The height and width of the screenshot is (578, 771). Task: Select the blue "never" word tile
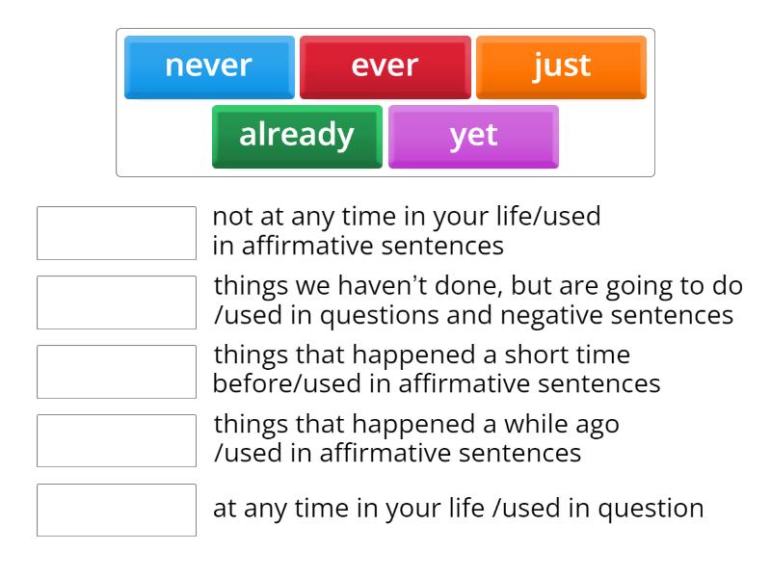[x=209, y=66]
